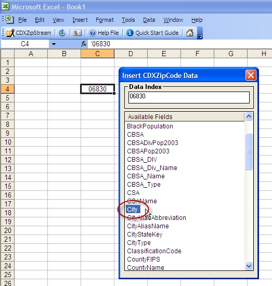Click the contact card icon in toolbar
The width and height of the screenshot is (272, 286).
click(x=77, y=33)
